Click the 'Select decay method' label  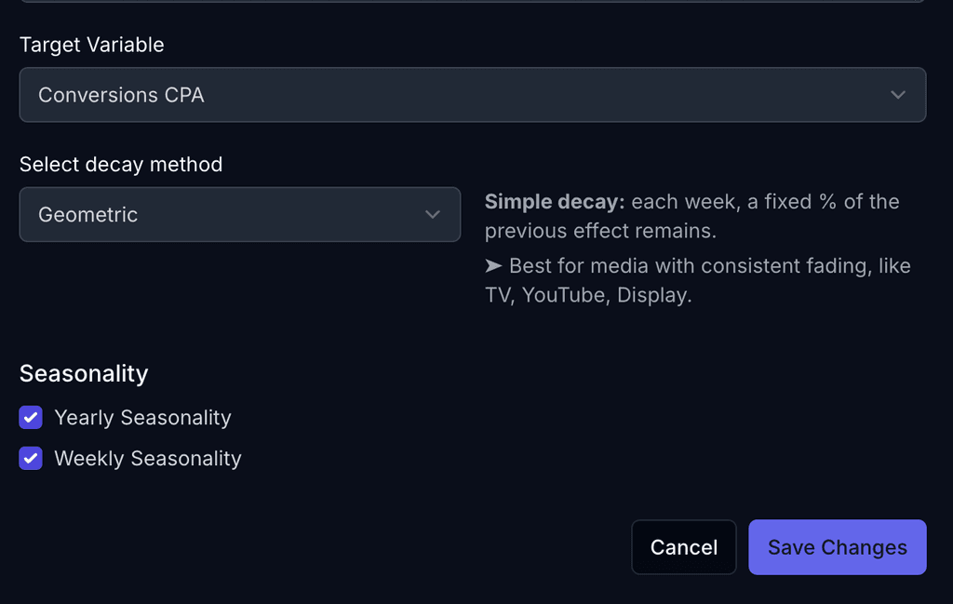121,164
